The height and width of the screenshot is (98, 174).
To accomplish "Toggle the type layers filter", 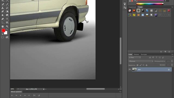I will point(156,57).
